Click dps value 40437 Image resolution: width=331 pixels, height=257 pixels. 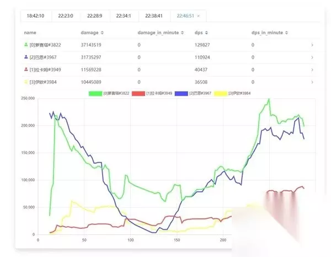201,70
